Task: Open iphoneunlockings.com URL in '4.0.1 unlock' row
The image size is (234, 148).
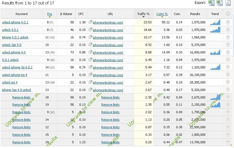Action: coord(108,60)
